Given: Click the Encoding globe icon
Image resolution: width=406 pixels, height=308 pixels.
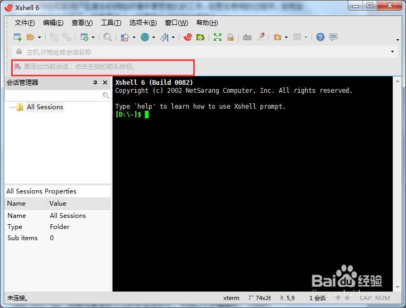Looking at the screenshot, I should (145, 37).
